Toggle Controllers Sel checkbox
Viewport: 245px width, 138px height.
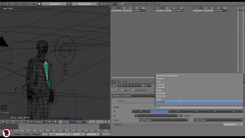165,8
